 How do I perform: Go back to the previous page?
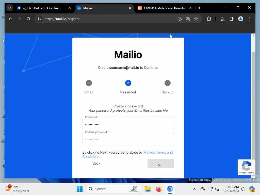(x=10, y=19)
